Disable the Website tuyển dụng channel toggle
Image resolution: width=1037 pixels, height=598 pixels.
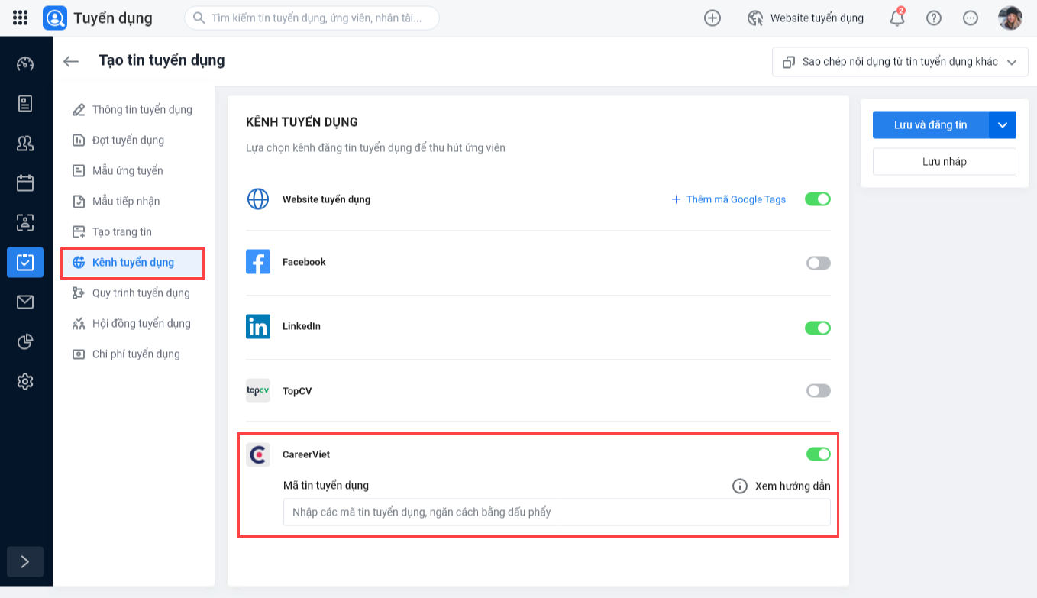click(818, 199)
